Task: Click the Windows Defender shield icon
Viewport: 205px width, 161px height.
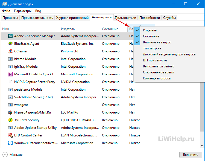Action: tap(10, 143)
